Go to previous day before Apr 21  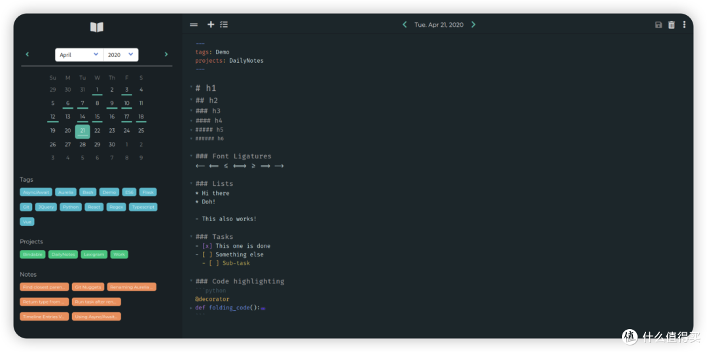point(405,24)
